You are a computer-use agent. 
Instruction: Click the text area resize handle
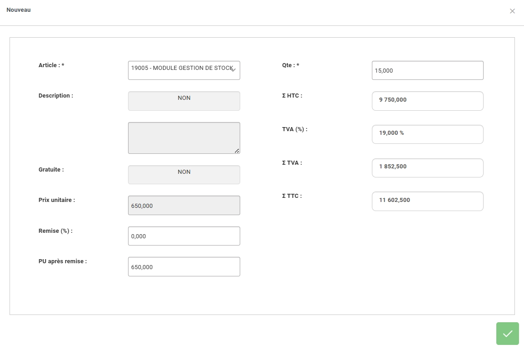point(237,151)
